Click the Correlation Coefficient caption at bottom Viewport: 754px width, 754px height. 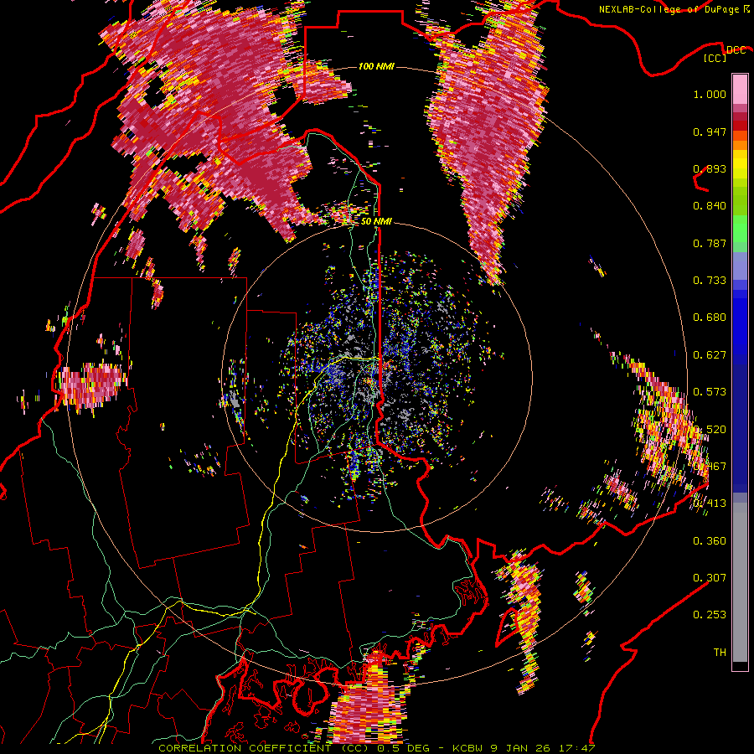click(376, 748)
